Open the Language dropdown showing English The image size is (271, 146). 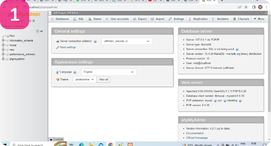click(109, 72)
